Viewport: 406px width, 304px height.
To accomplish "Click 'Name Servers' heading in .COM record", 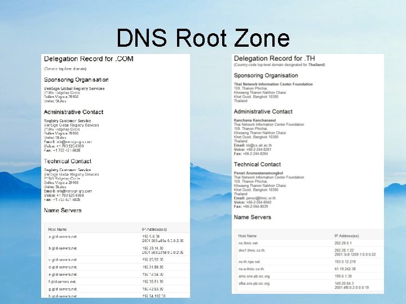I will click(x=63, y=211).
